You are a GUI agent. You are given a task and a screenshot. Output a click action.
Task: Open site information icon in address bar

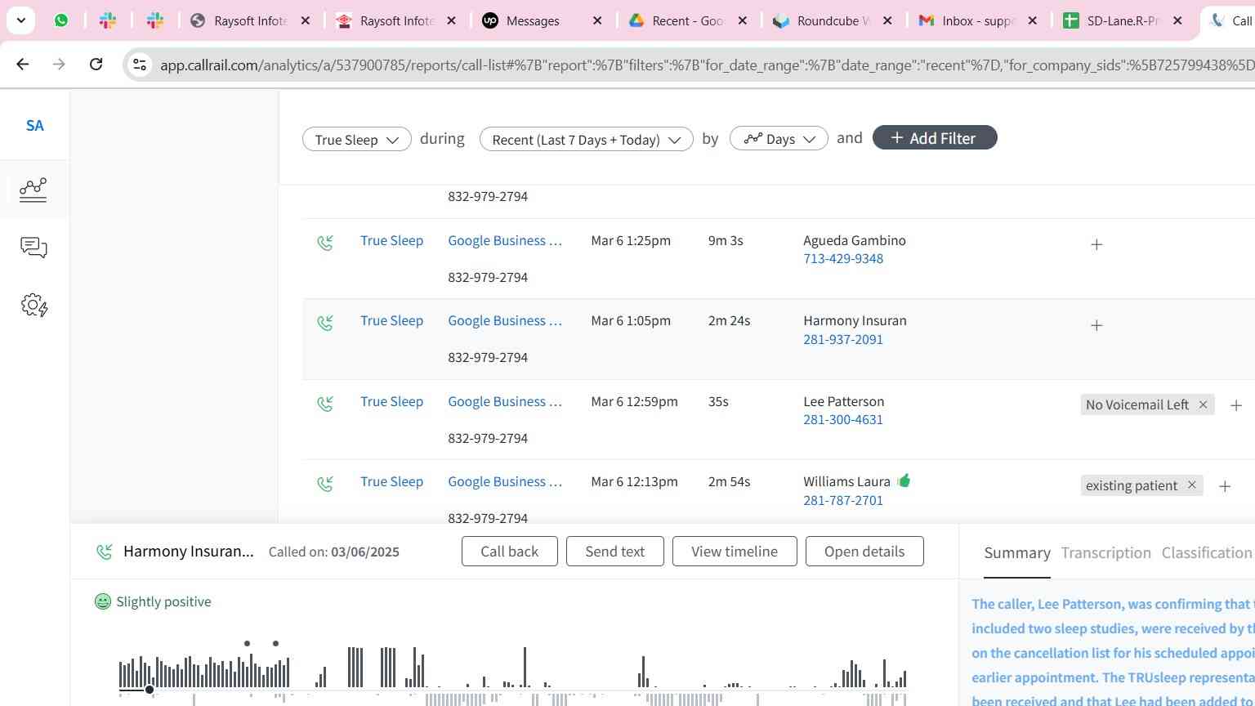tap(140, 65)
